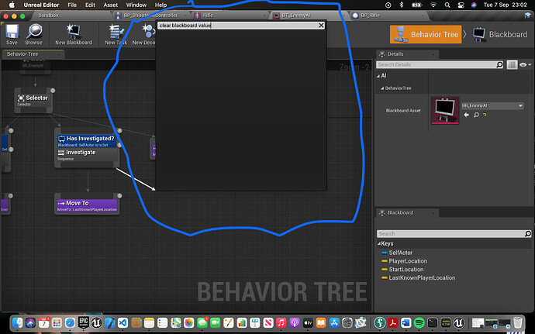The height and width of the screenshot is (334, 535).
Task: Click the Details search magnifier icon
Action: [499, 64]
